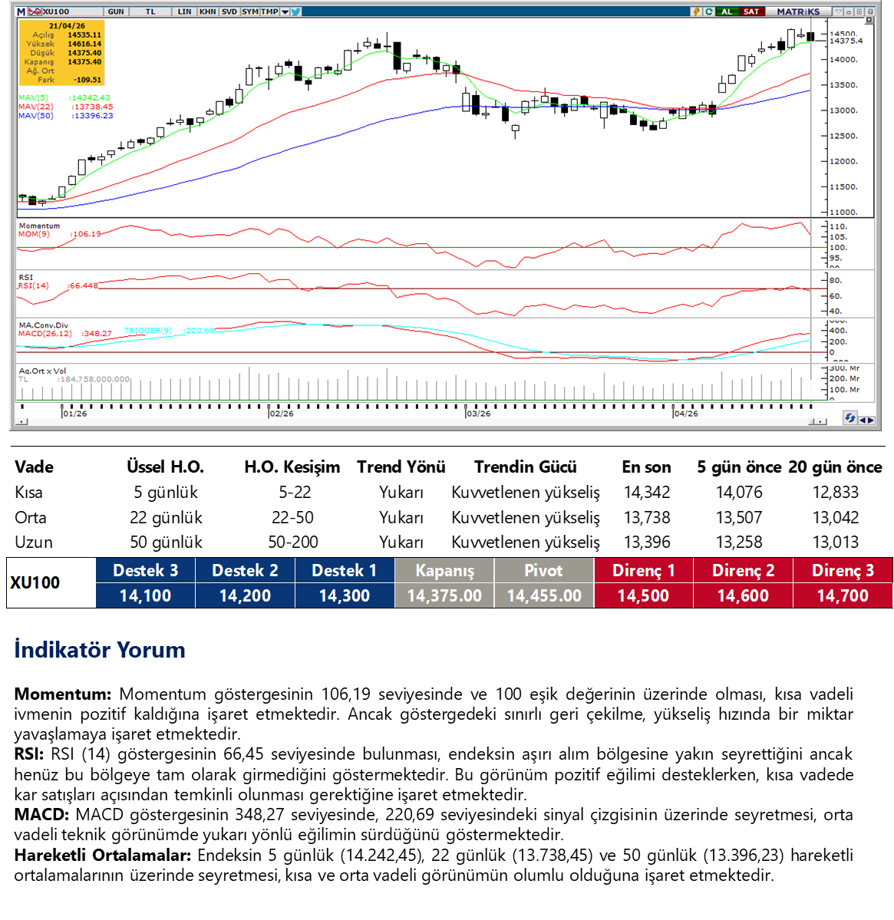
Task: Click the XU100 symbol field
Action: [57, 12]
